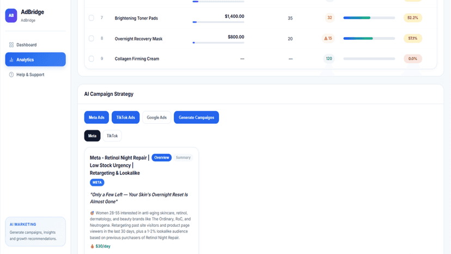Click units sold value 35

click(x=290, y=18)
